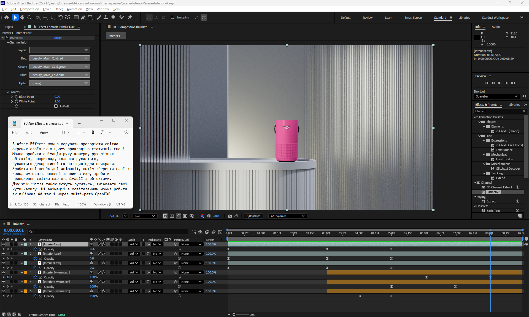
Task: Open the Composition menu
Action: (x=29, y=9)
